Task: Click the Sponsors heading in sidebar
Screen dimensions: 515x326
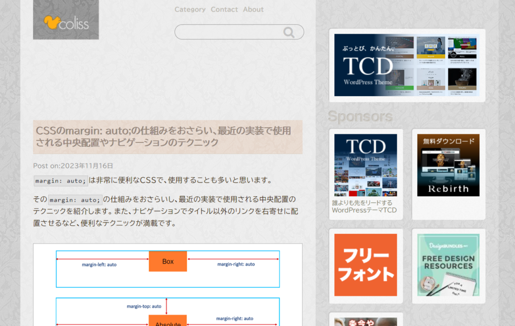Action: click(x=360, y=116)
